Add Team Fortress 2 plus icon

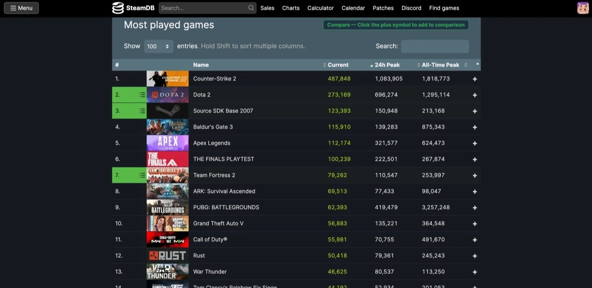tap(475, 175)
